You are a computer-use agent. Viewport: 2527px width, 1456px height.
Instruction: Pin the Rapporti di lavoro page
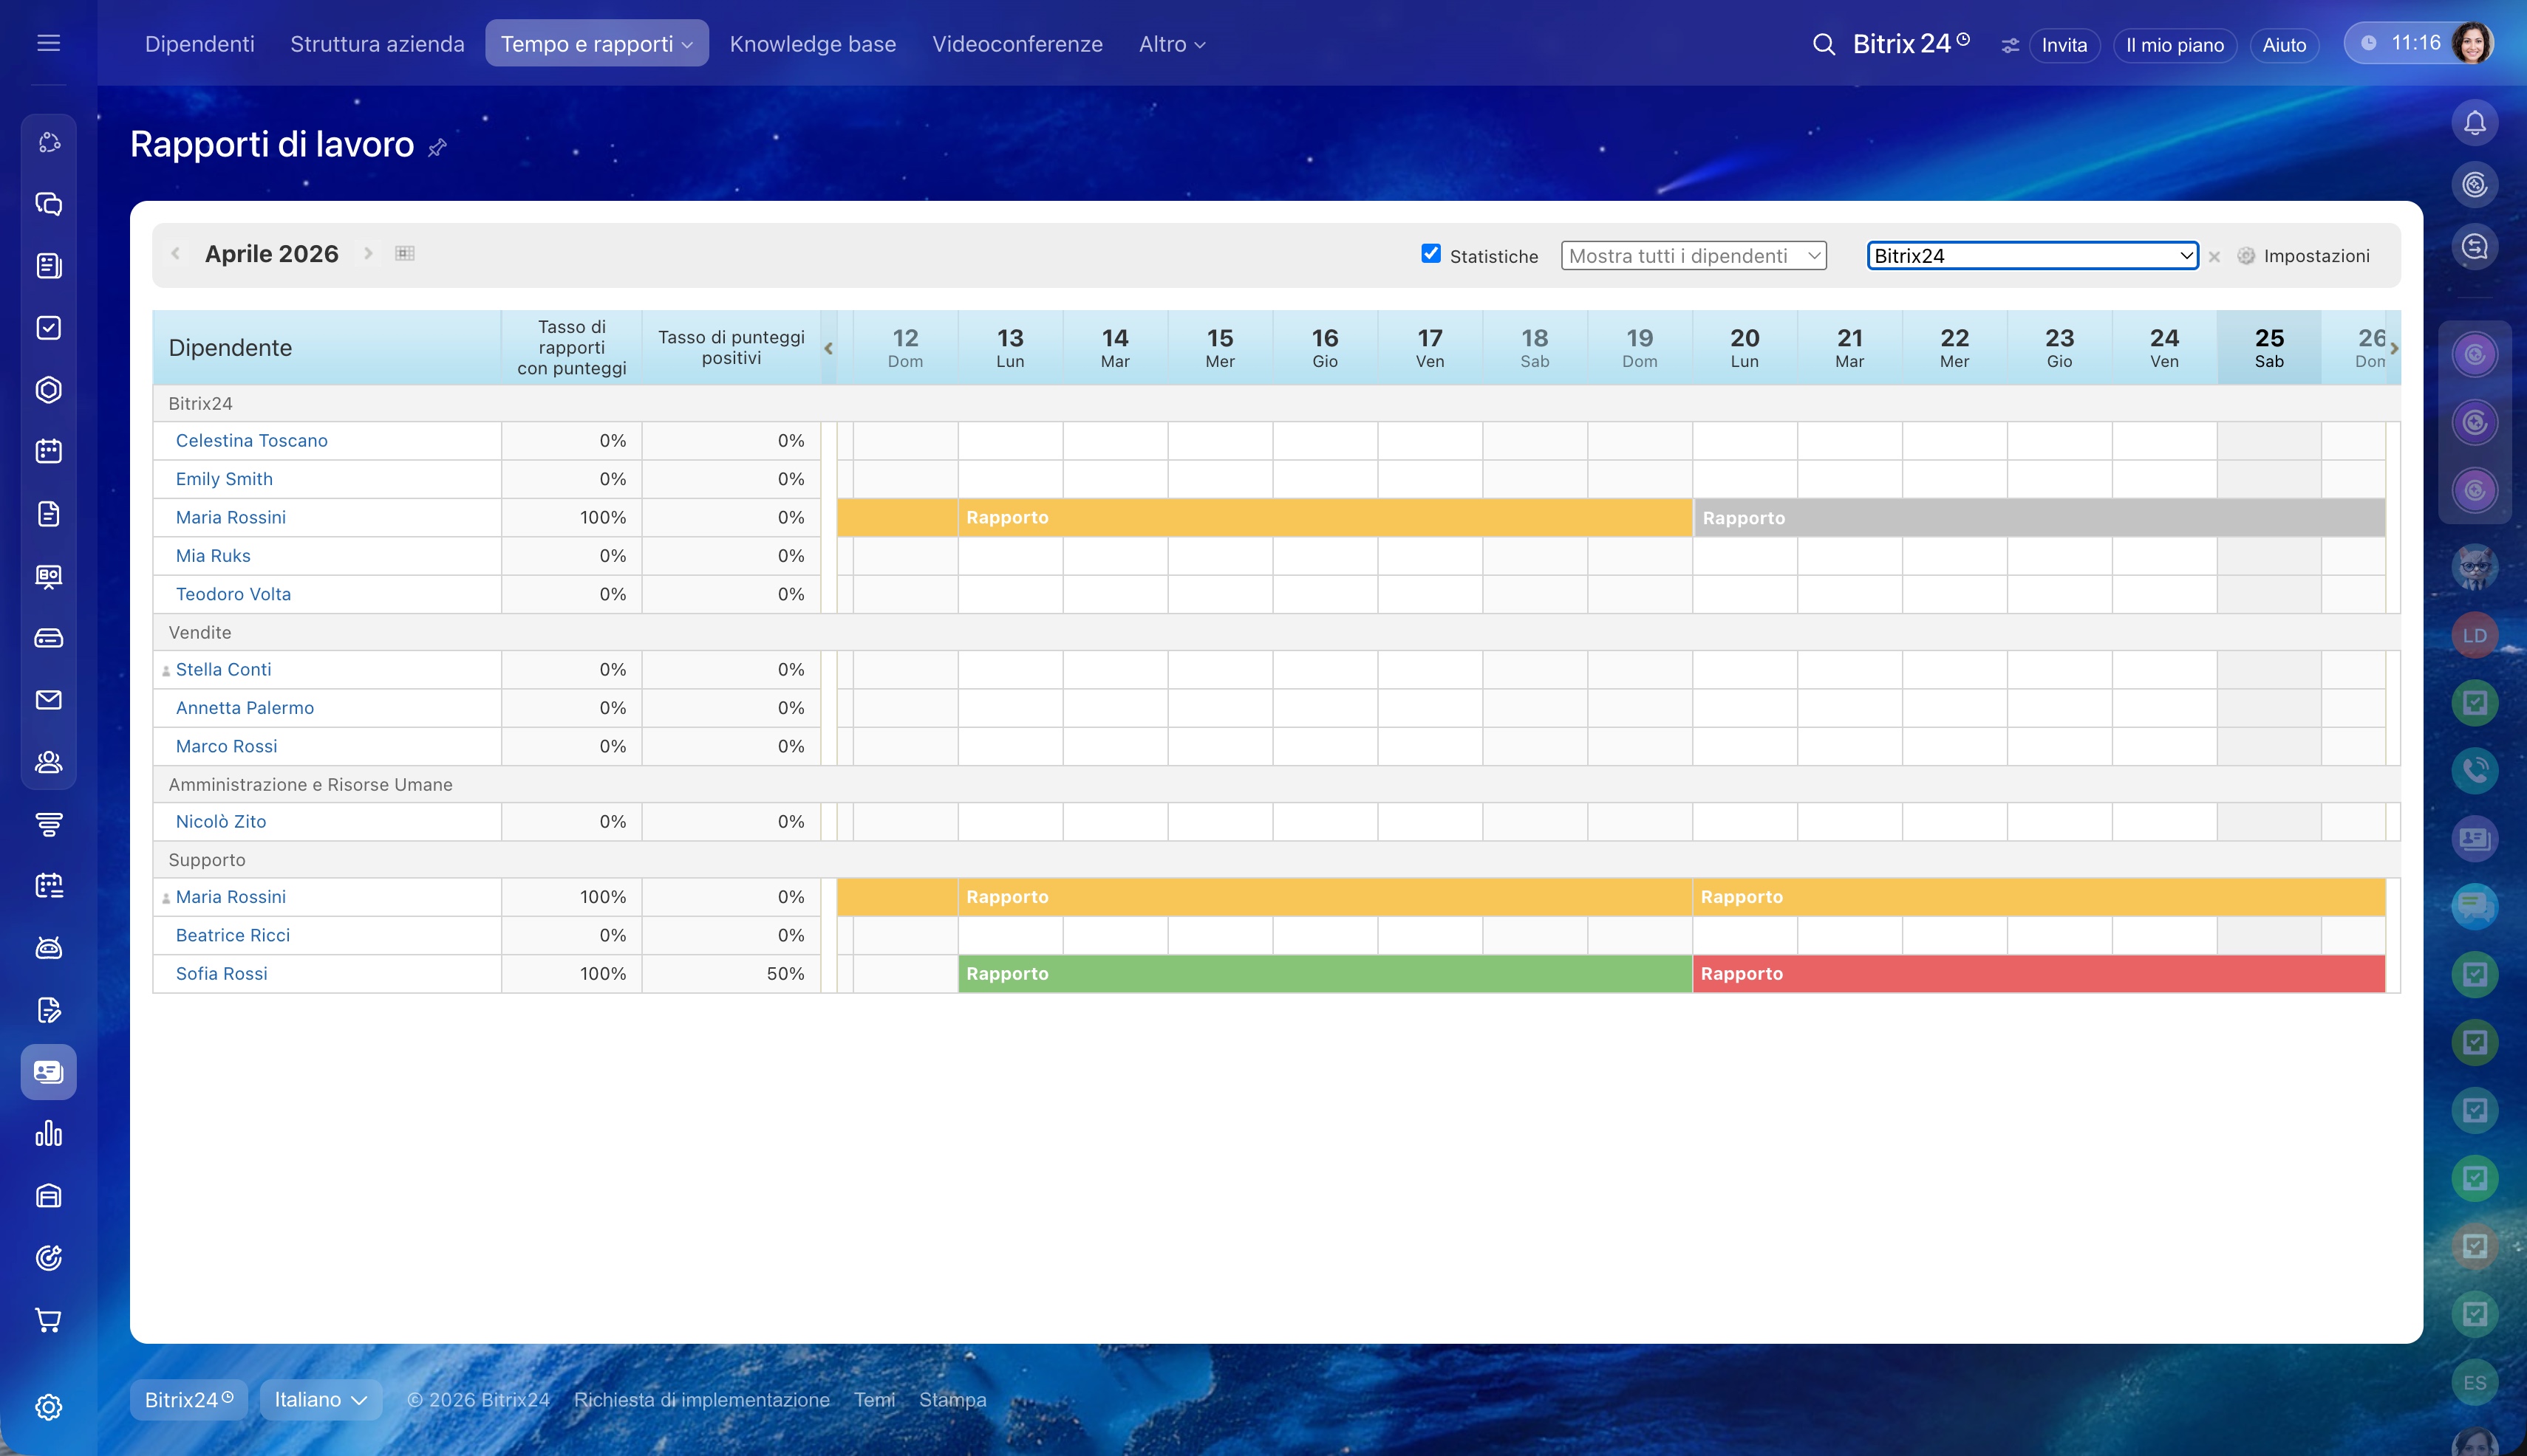[x=437, y=148]
